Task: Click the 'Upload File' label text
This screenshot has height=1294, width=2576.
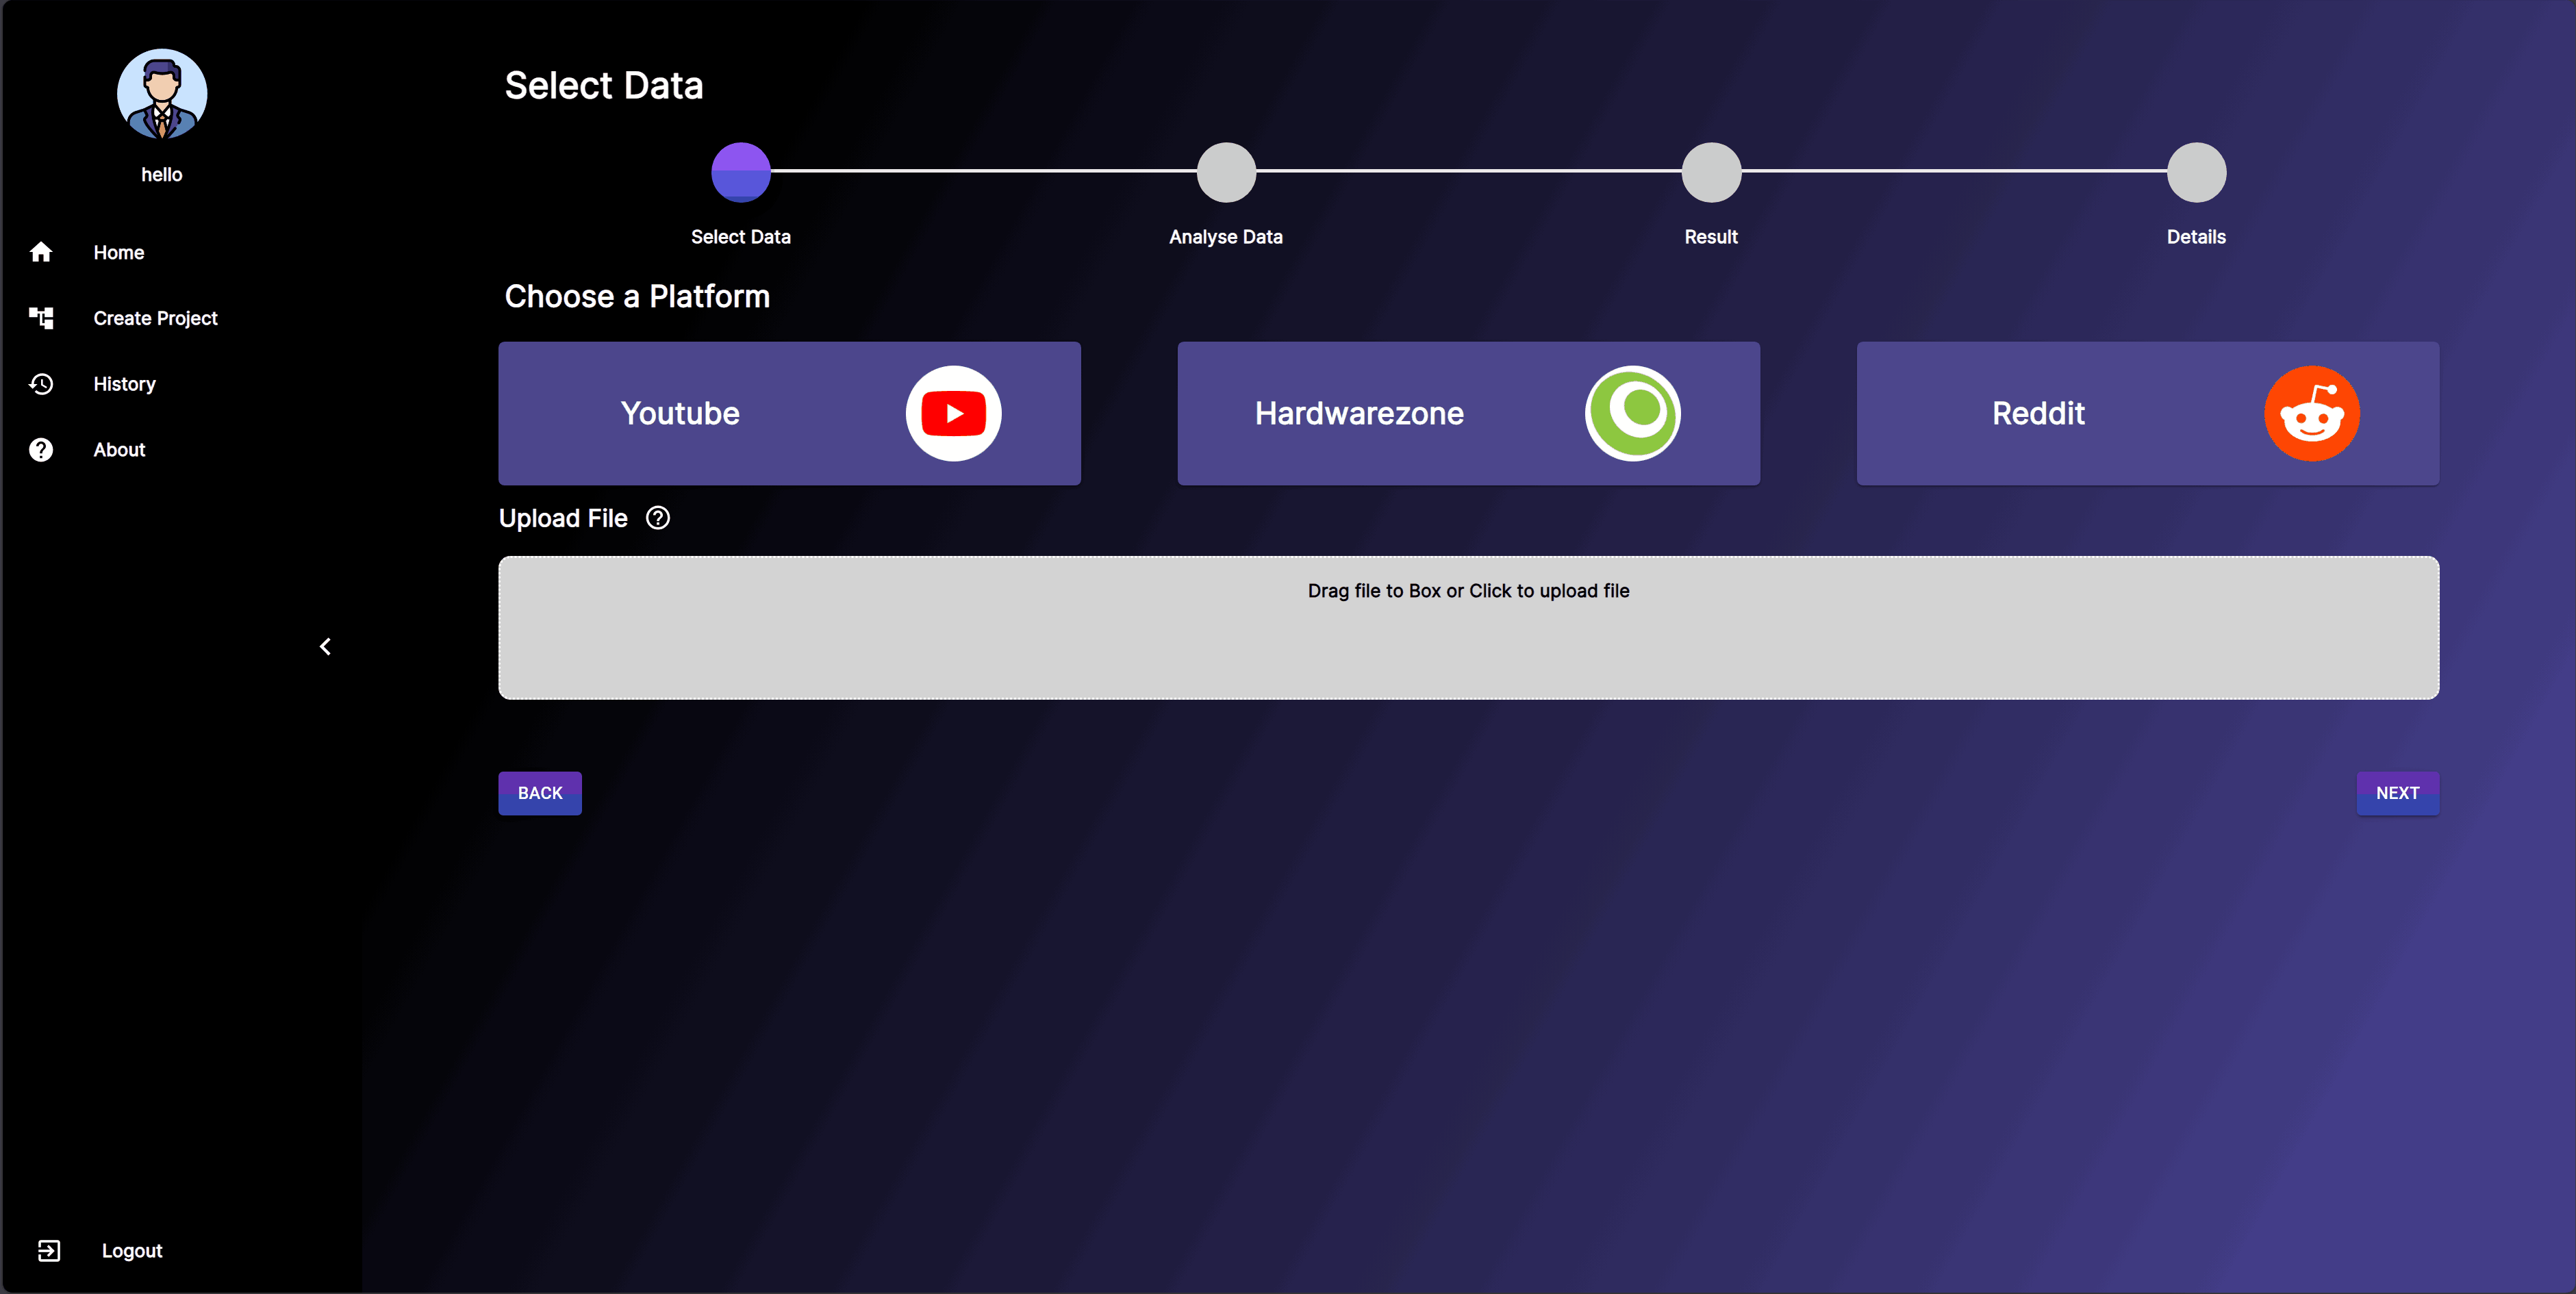Action: pos(563,518)
